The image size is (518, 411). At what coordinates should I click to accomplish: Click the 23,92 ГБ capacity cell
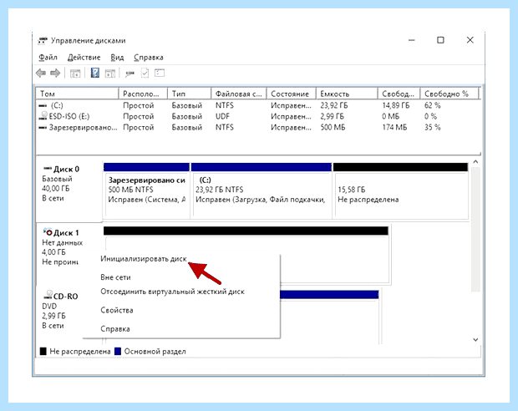click(x=333, y=105)
